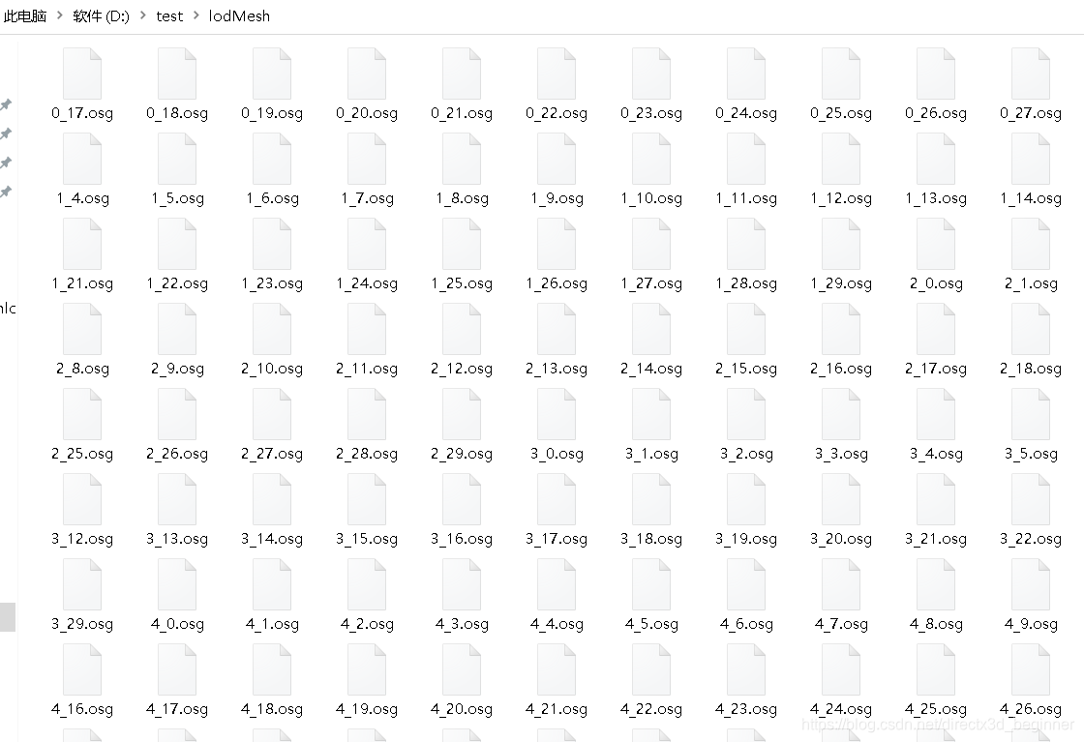Expand the chevron after 此电脑 in path
The height and width of the screenshot is (742, 1084).
click(x=59, y=15)
